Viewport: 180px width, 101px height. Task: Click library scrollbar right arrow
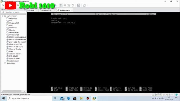tap(25, 91)
